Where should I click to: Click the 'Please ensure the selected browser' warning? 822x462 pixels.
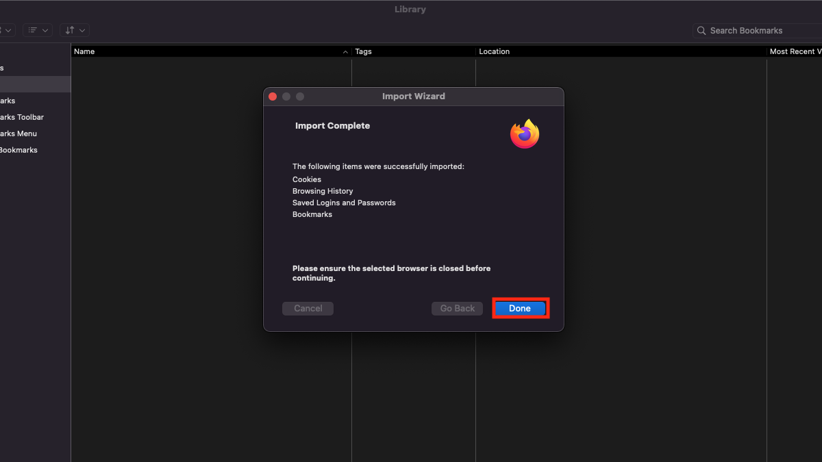tap(391, 273)
